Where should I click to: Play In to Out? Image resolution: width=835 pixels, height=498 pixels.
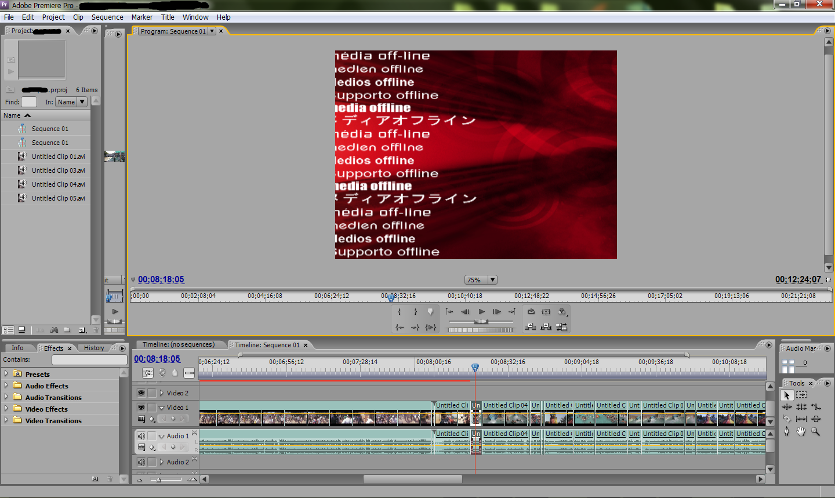[430, 328]
